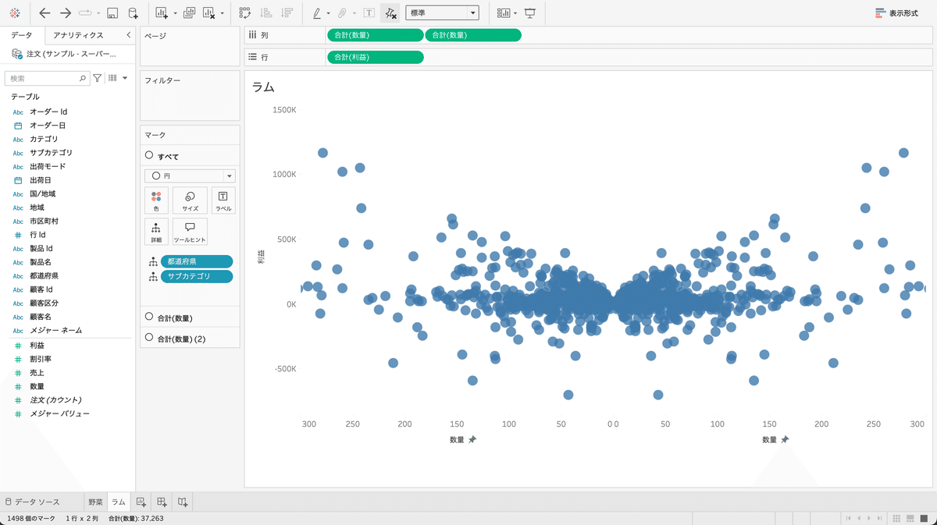937x525 pixels.
Task: Swap rows and columns with swap icon
Action: (x=245, y=13)
